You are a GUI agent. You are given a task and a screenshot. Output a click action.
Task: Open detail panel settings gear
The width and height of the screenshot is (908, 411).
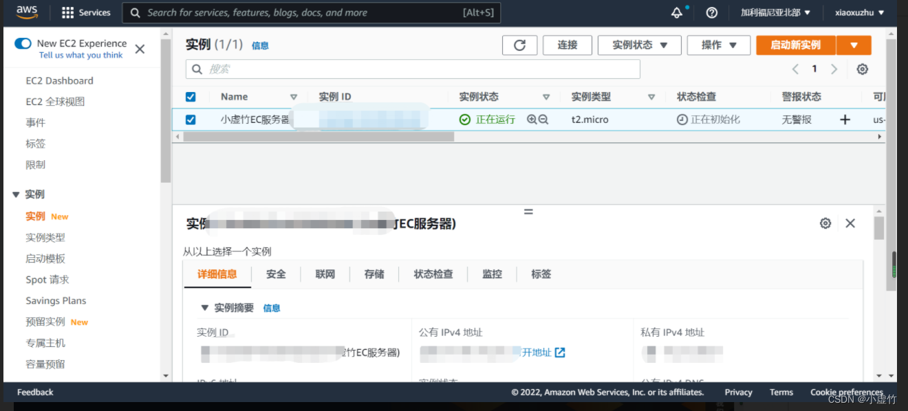825,223
